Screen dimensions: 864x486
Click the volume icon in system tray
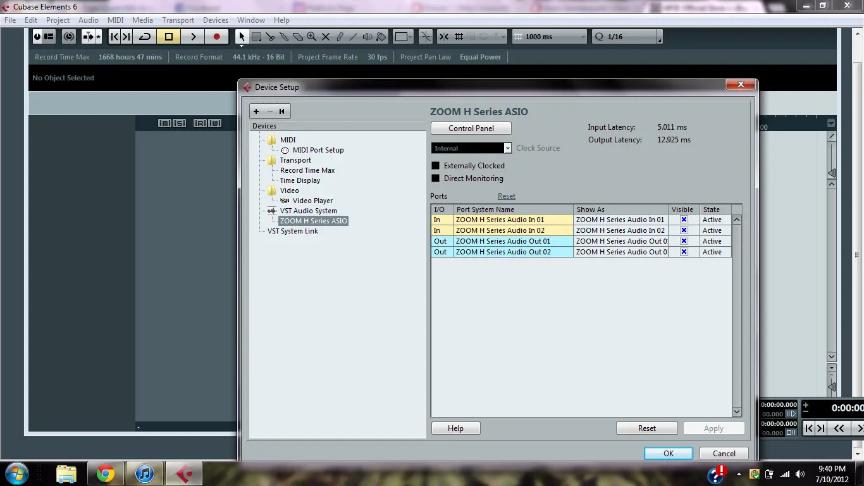tap(801, 474)
